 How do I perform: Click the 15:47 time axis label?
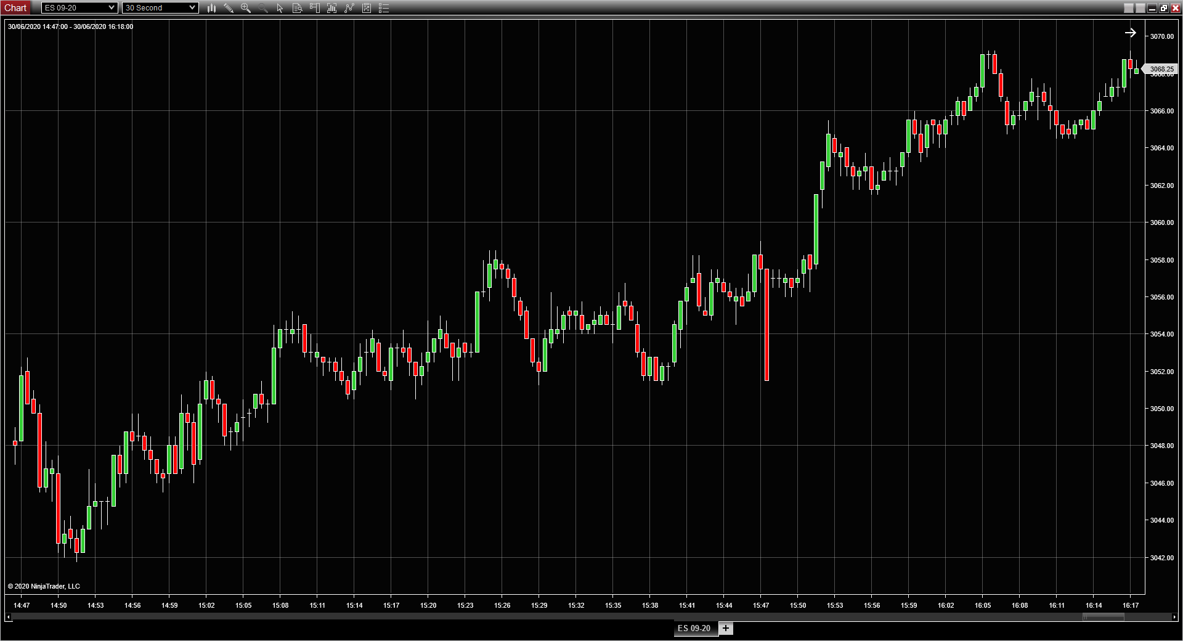coord(761,605)
